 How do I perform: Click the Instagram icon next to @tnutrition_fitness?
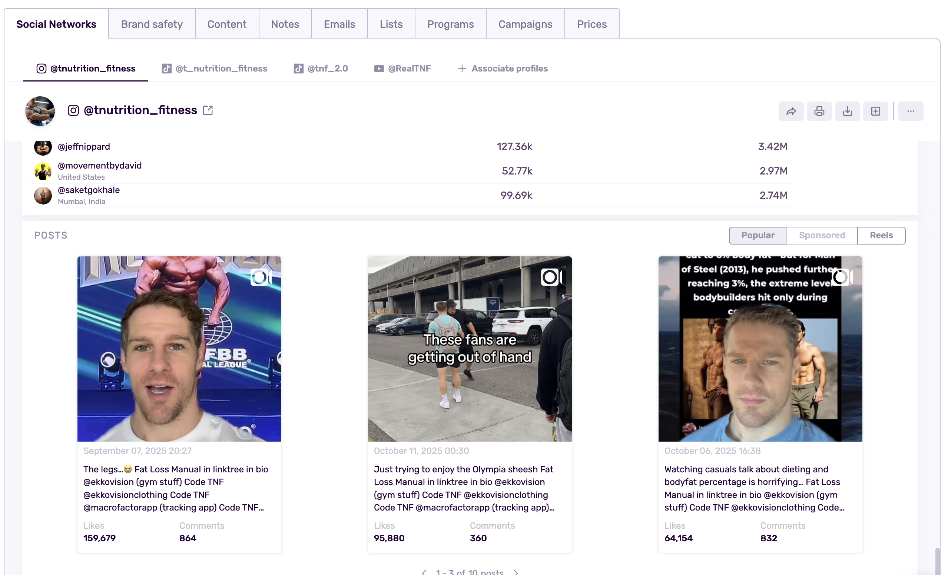(x=73, y=110)
